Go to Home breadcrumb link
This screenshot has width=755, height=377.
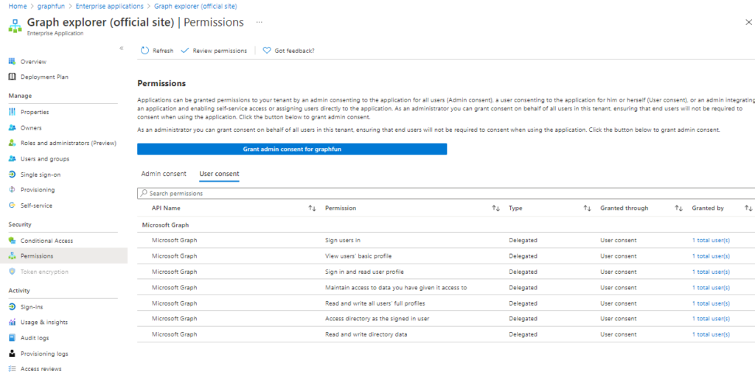click(18, 6)
